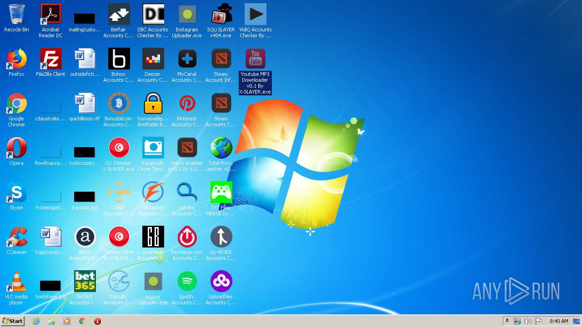Select DomaineBig AntiPublic padlock icon
The height and width of the screenshot is (327, 582).
tap(153, 110)
